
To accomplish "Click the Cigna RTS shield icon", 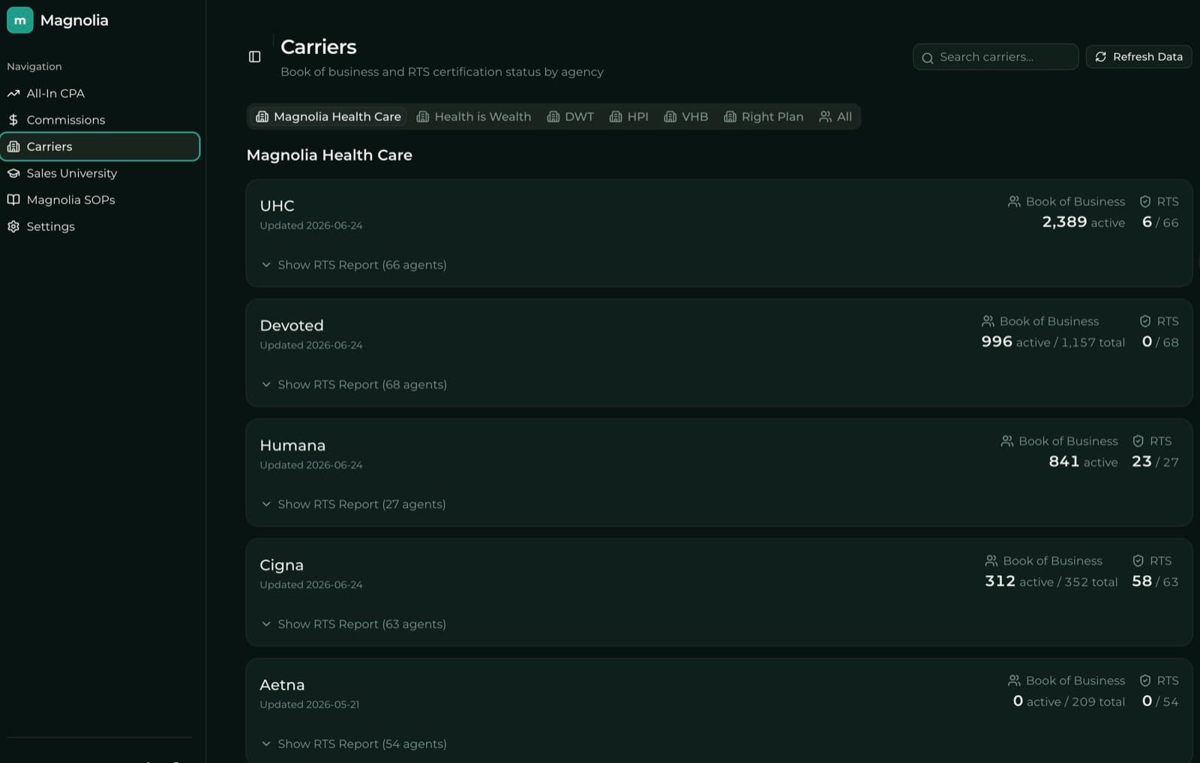I will tap(1138, 561).
